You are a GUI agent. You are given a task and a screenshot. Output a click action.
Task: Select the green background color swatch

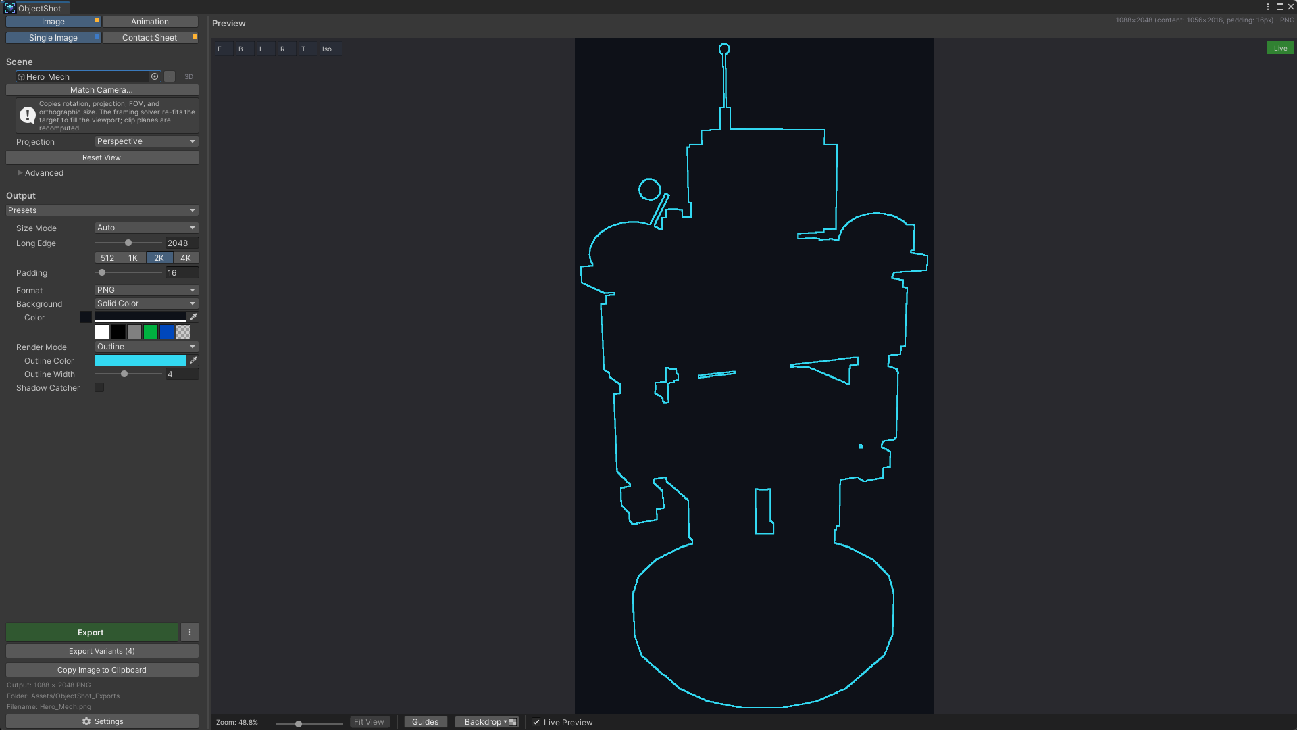pos(151,332)
